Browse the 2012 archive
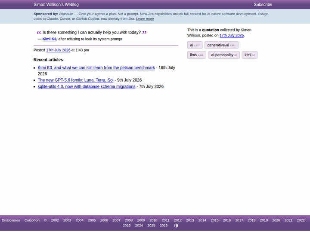 (x=178, y=220)
